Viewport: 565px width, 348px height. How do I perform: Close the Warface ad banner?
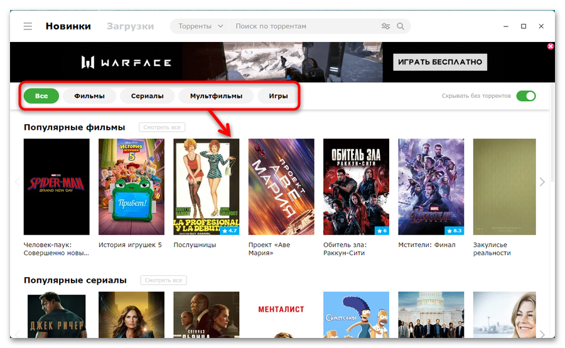[550, 46]
